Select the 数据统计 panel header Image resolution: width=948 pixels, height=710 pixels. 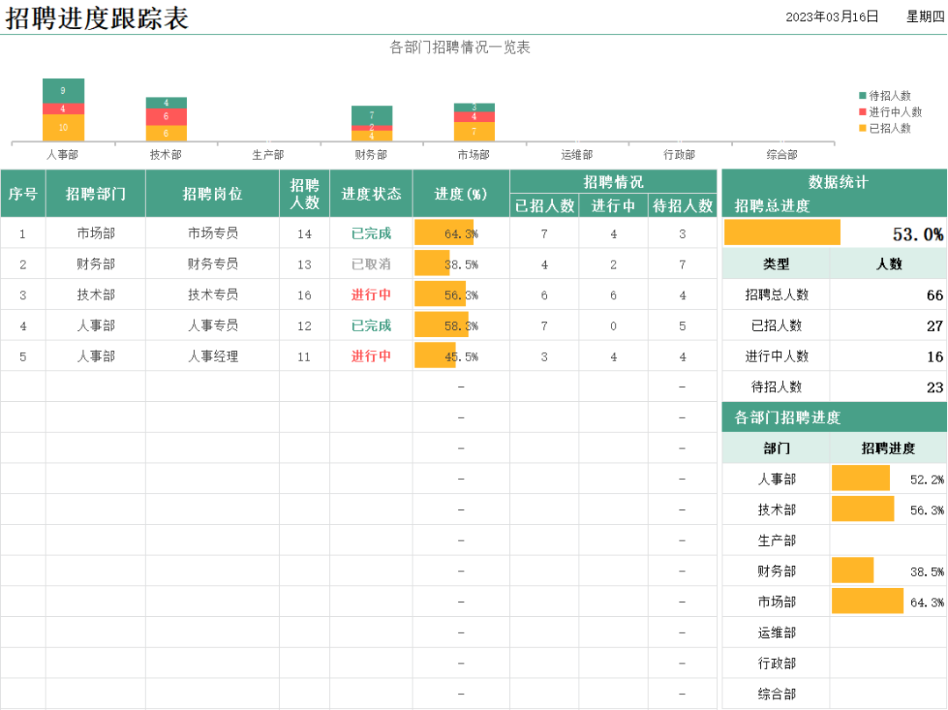pyautogui.click(x=838, y=182)
